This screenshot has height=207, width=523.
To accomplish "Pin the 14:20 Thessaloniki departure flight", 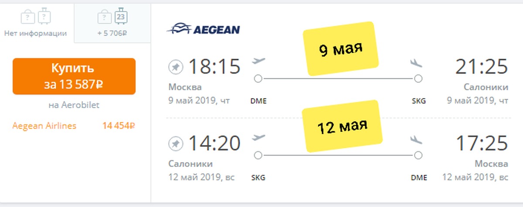I will tap(176, 143).
